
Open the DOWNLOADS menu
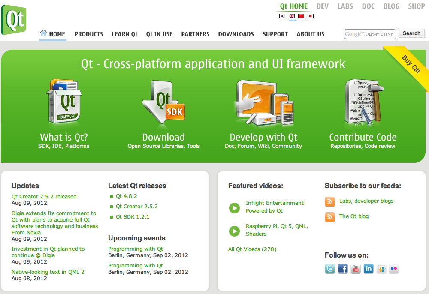pos(236,34)
